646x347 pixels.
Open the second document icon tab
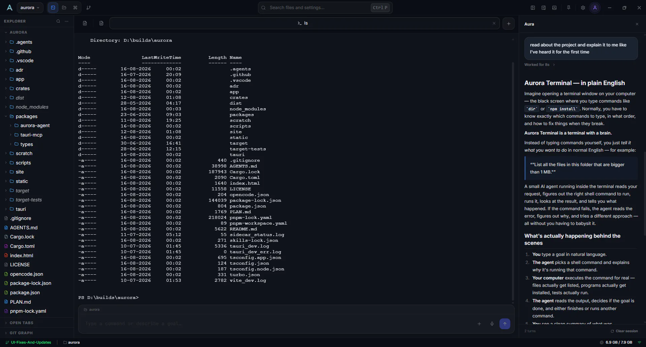point(101,23)
